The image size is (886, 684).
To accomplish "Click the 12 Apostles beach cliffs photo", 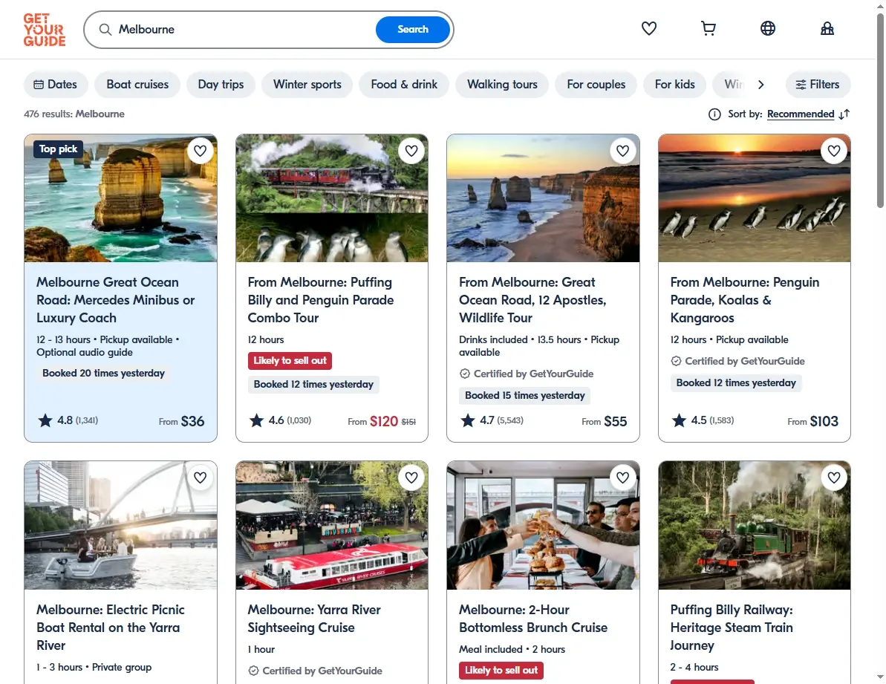I will [x=543, y=198].
